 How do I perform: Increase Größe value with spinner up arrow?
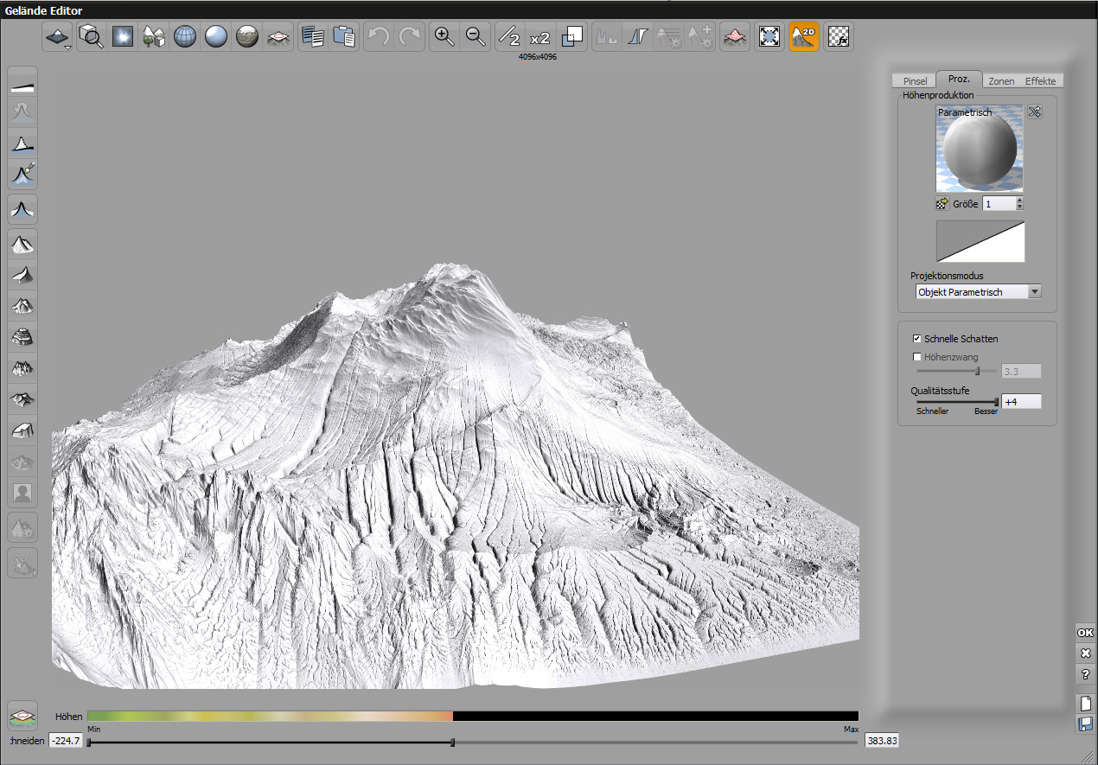tap(1020, 200)
